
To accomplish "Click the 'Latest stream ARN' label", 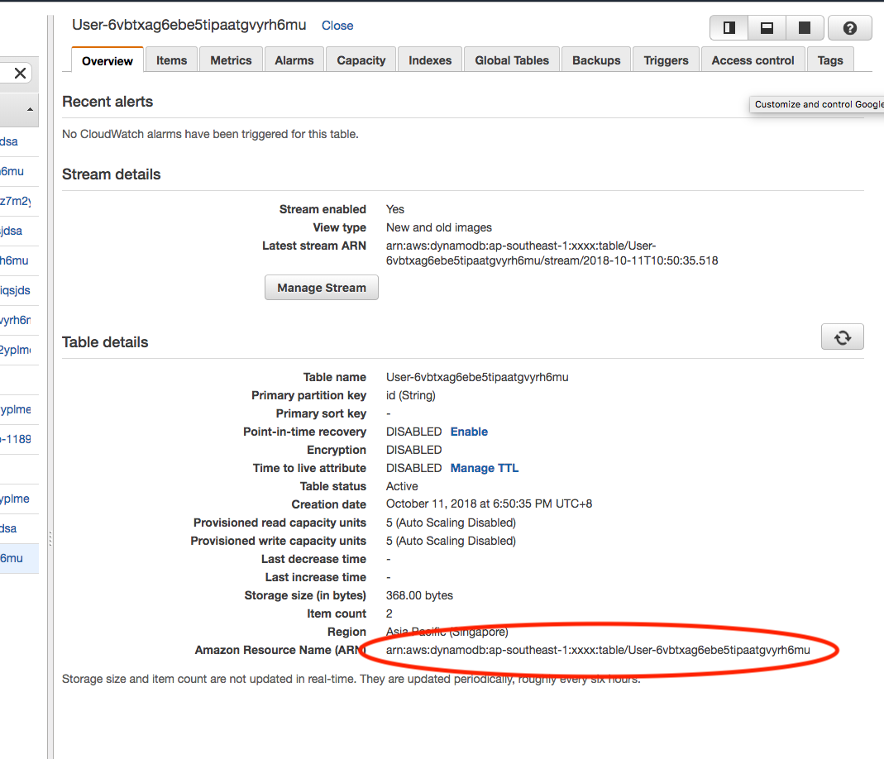I will click(314, 246).
